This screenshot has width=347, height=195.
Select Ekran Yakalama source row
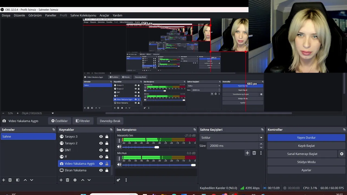pos(84,170)
